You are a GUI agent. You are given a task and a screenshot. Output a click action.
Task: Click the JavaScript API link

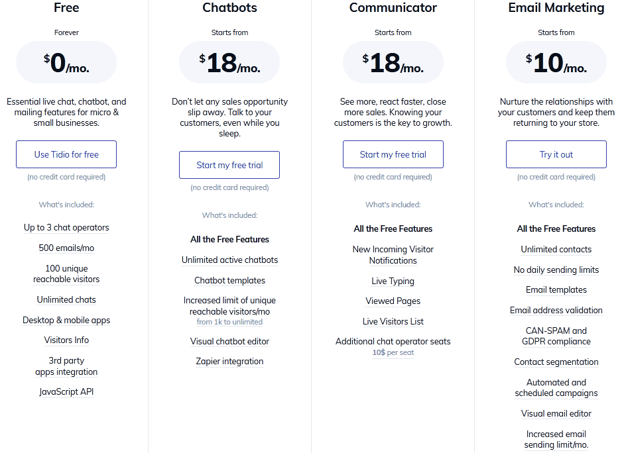click(x=66, y=391)
